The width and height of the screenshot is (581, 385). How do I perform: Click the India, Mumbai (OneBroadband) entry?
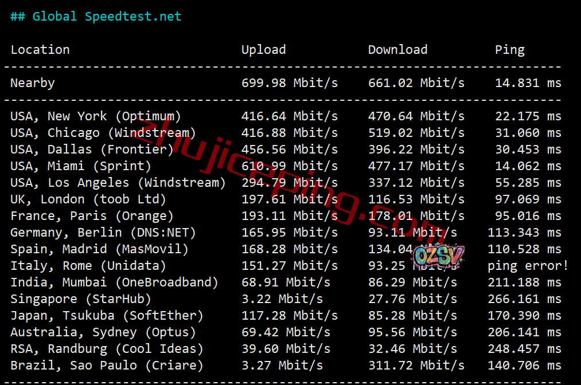click(114, 282)
